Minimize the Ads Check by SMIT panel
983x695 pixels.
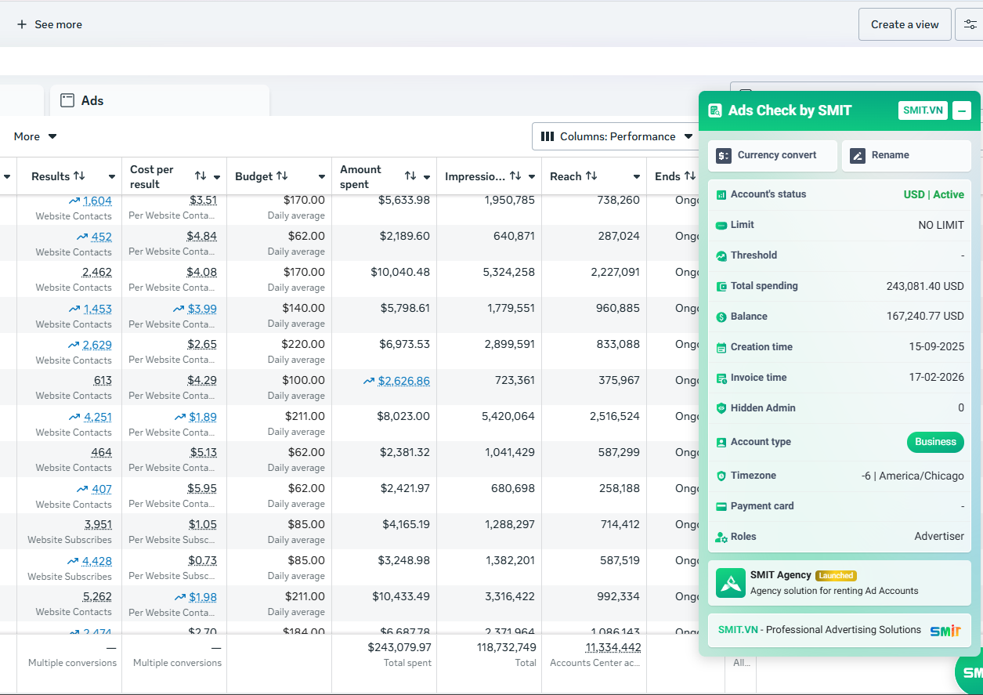(x=962, y=110)
